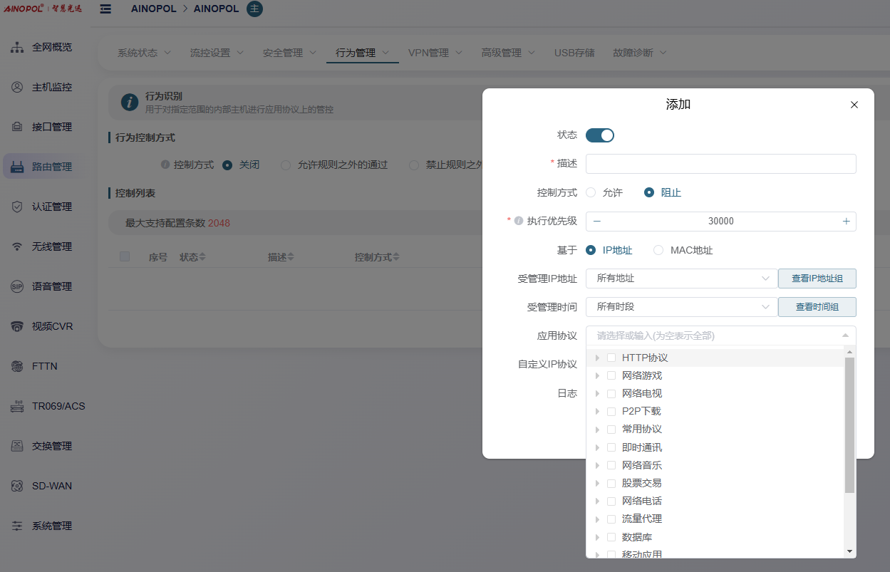Select the 主机监控 host monitoring icon
This screenshot has width=890, height=572.
tap(17, 87)
